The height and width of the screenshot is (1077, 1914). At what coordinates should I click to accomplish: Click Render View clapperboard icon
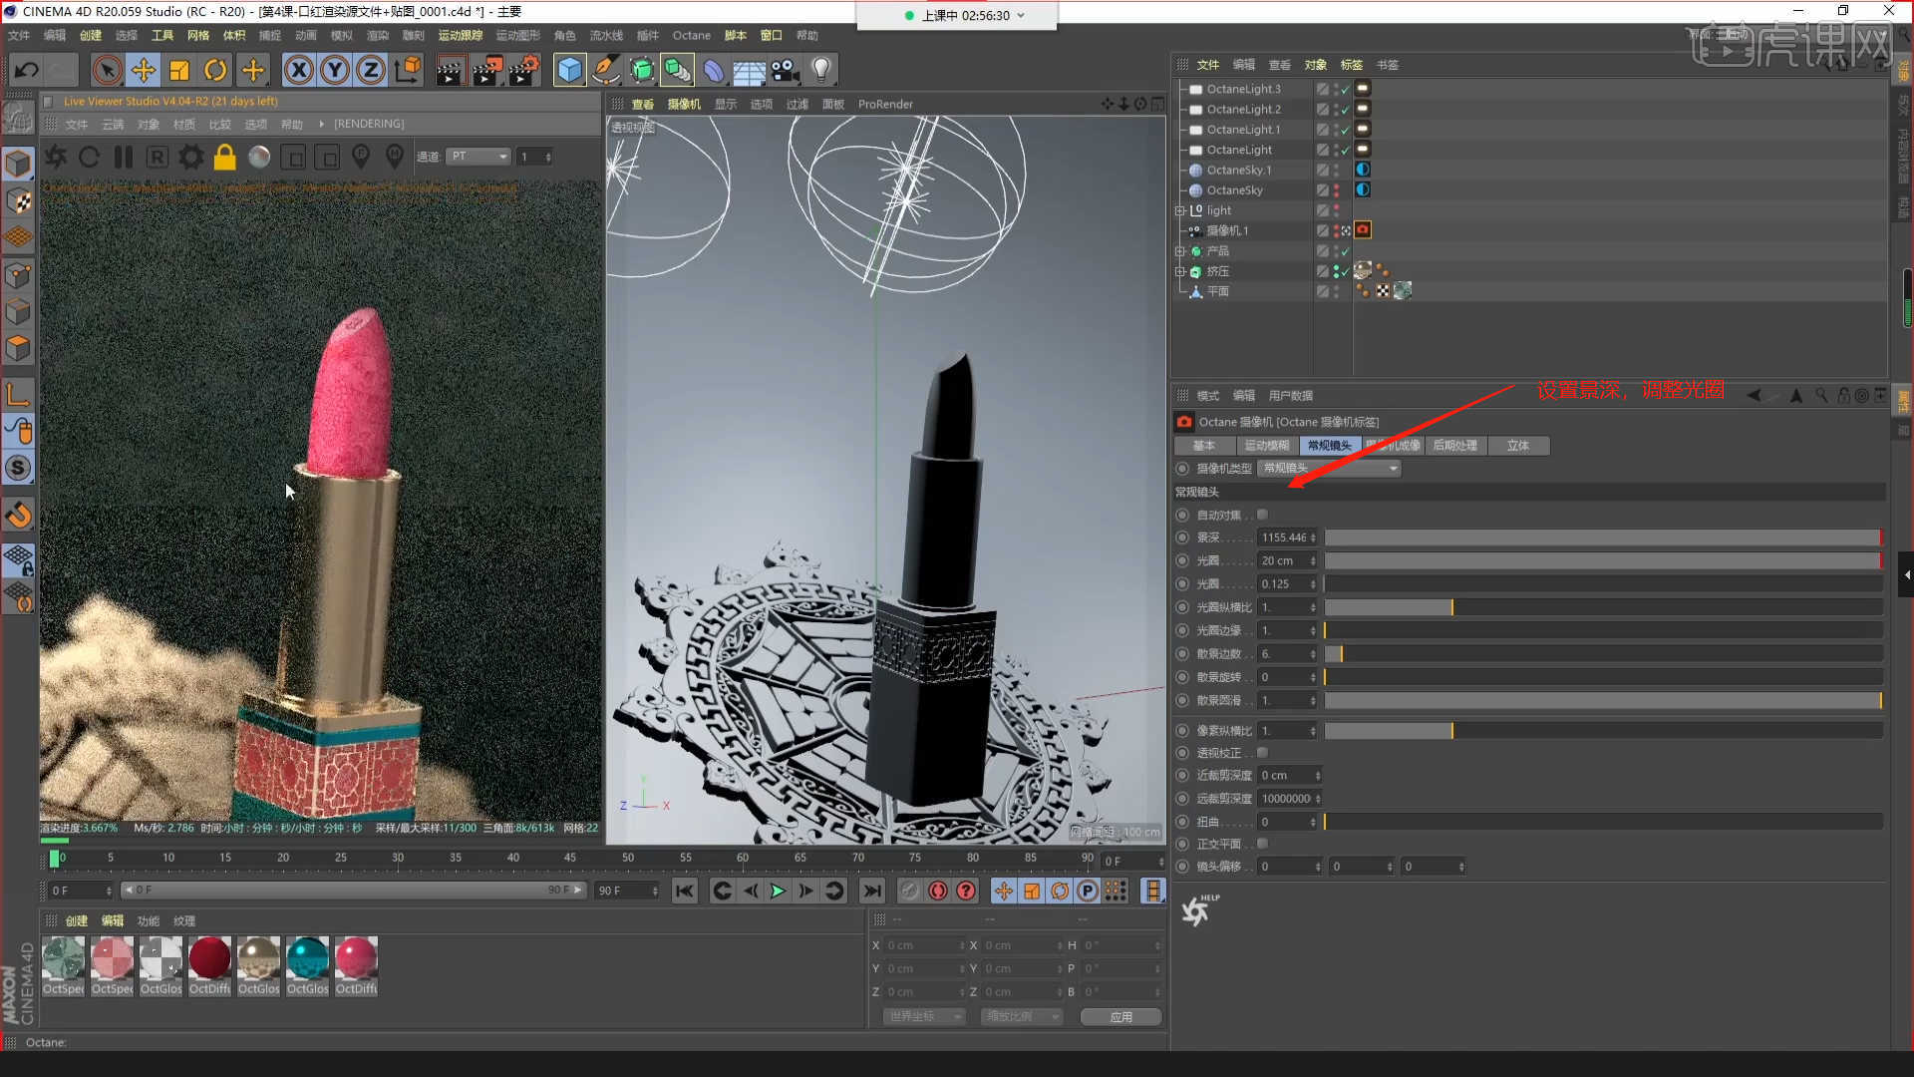[x=450, y=70]
